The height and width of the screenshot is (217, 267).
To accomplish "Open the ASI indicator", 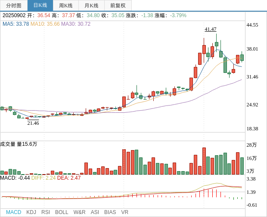I will [x=95, y=212].
